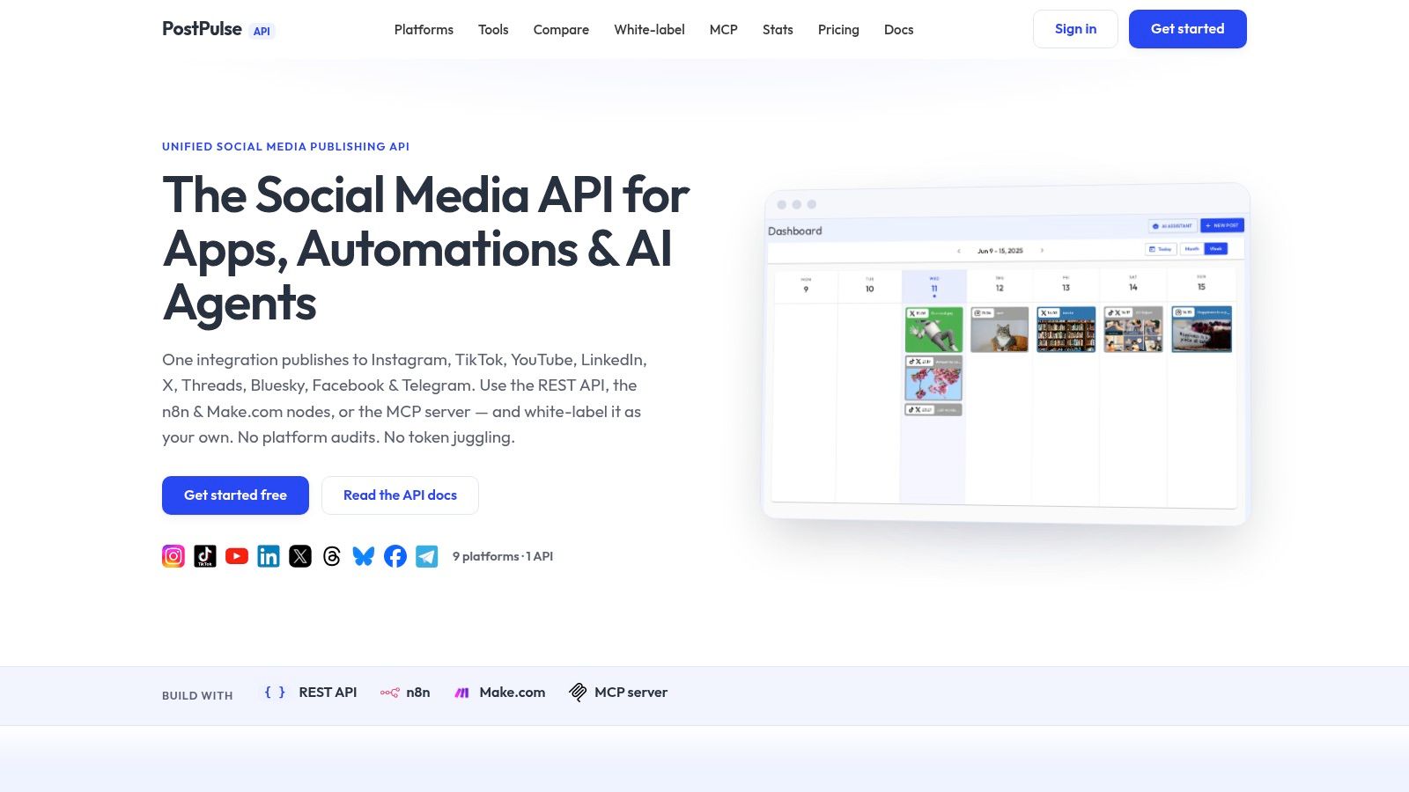Click the API badge beside the logo
Viewport: 1409px width, 792px height.
[262, 31]
